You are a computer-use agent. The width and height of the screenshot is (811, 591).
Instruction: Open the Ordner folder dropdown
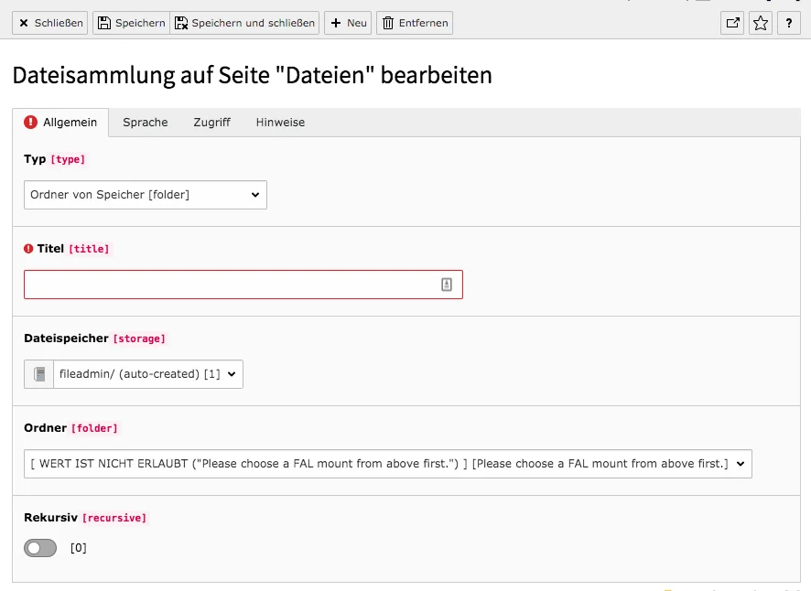tap(387, 464)
